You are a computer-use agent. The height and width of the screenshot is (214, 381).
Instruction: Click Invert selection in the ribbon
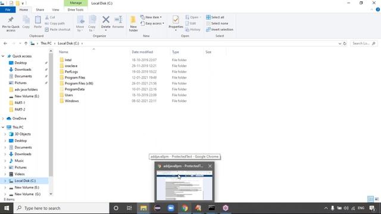tap(220, 29)
